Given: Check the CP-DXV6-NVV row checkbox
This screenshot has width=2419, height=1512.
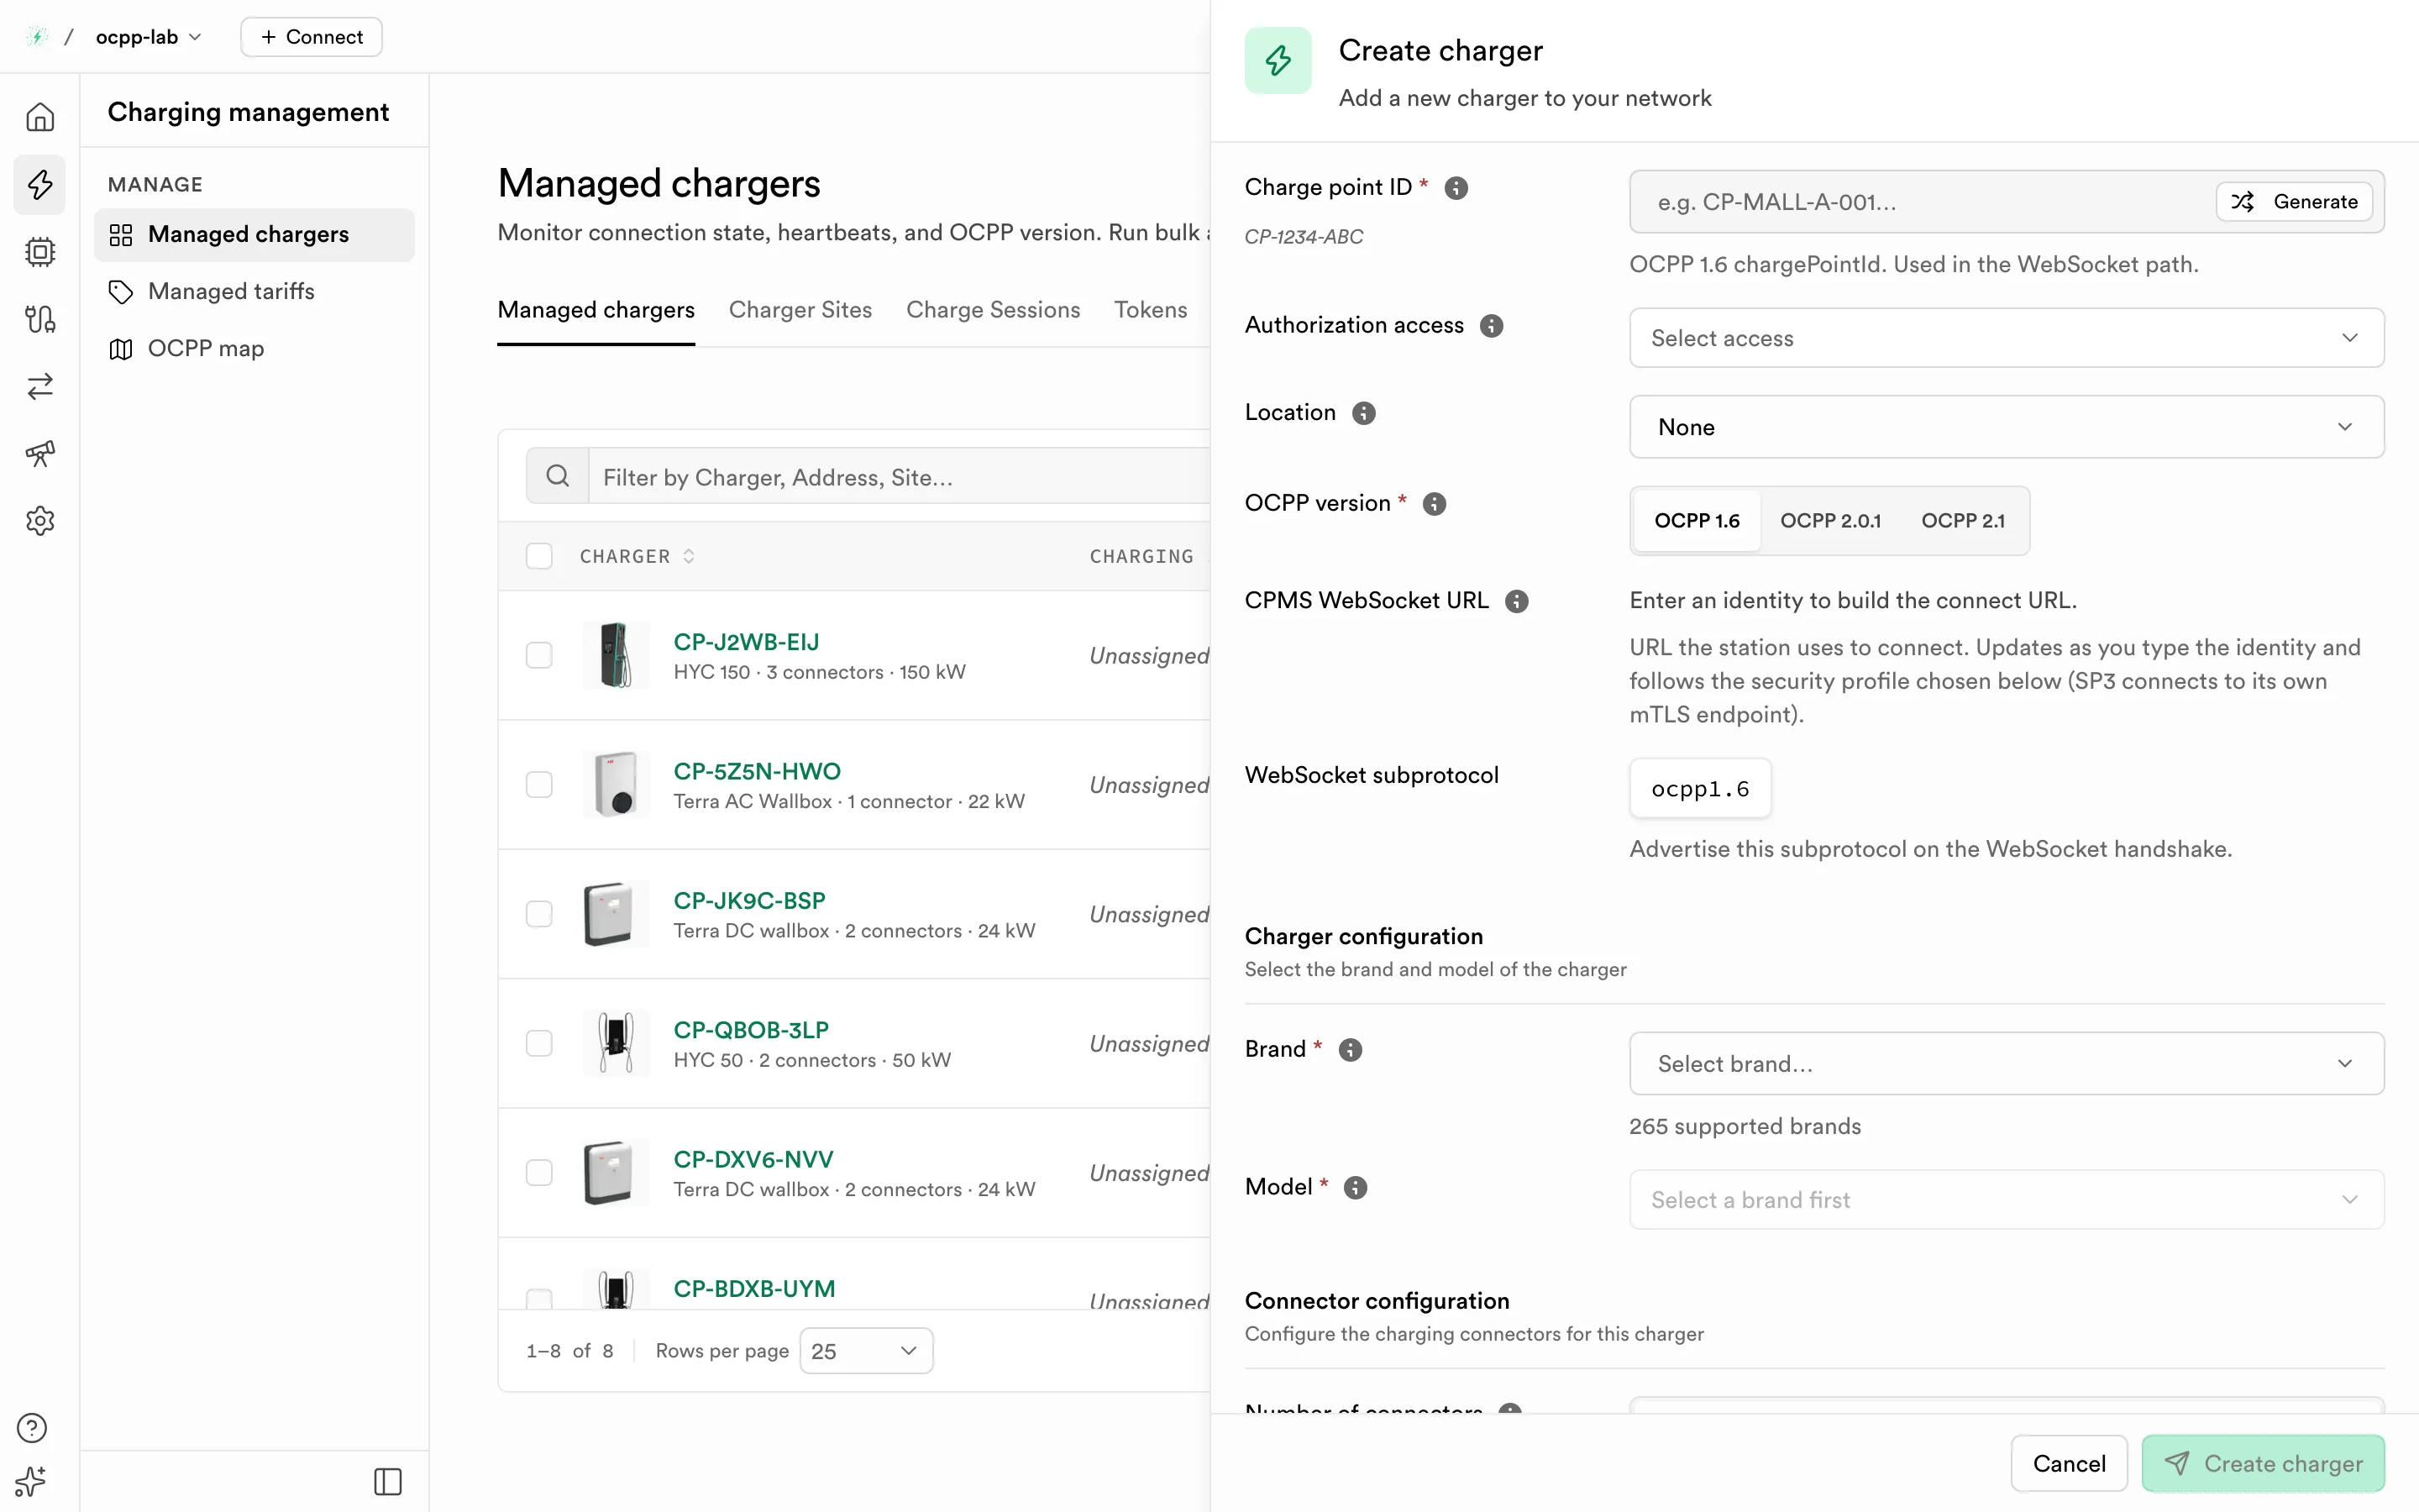Looking at the screenshot, I should click(540, 1173).
